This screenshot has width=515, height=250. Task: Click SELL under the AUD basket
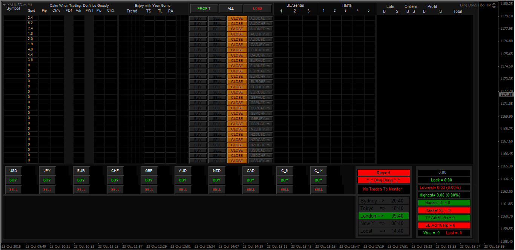(183, 189)
